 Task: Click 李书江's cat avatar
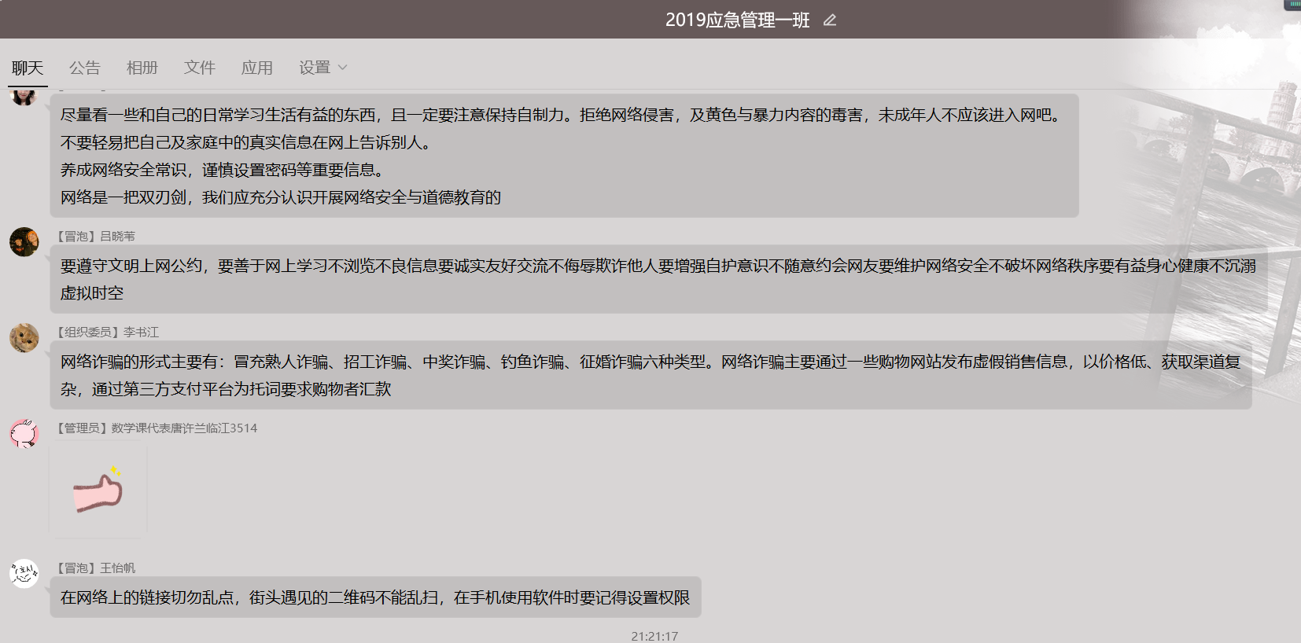tap(24, 338)
